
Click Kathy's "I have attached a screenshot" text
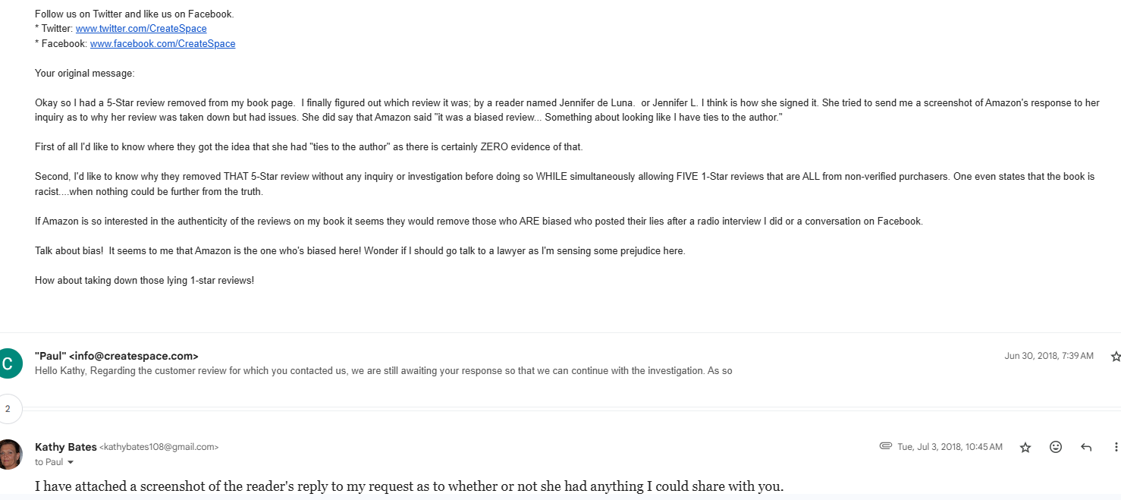coord(409,486)
